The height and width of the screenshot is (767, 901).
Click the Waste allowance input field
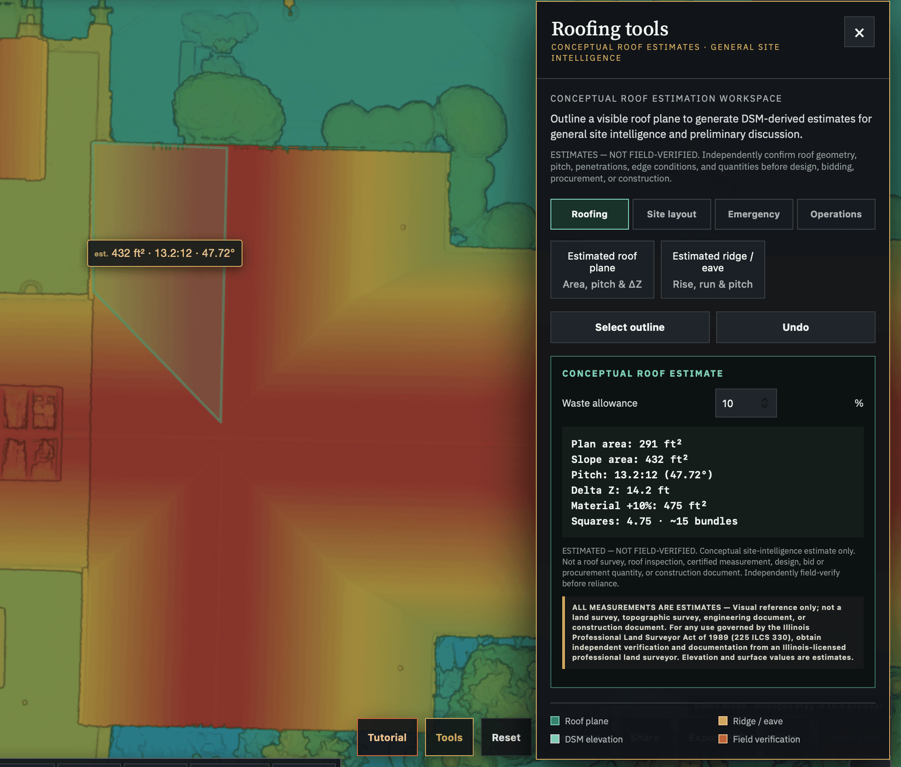746,403
